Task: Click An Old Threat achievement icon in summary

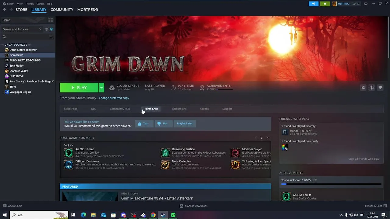Action: [x=69, y=153]
